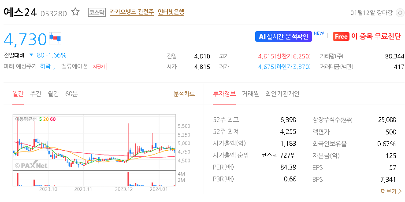The image size is (405, 202).
Task: Click the 01월12일 장마감 status text
Action: coord(372,13)
